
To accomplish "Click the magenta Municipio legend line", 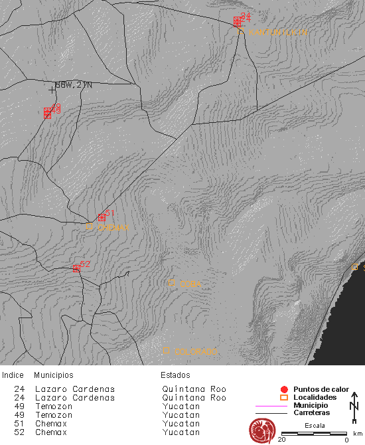I will click(271, 406).
